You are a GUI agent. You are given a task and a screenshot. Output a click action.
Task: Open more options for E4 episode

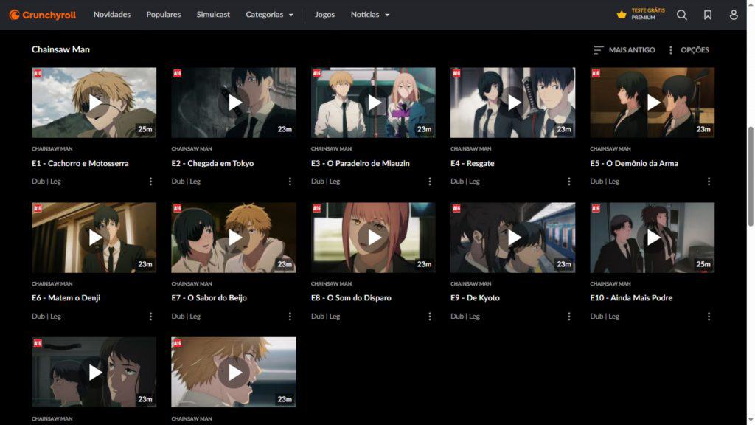[x=569, y=182]
